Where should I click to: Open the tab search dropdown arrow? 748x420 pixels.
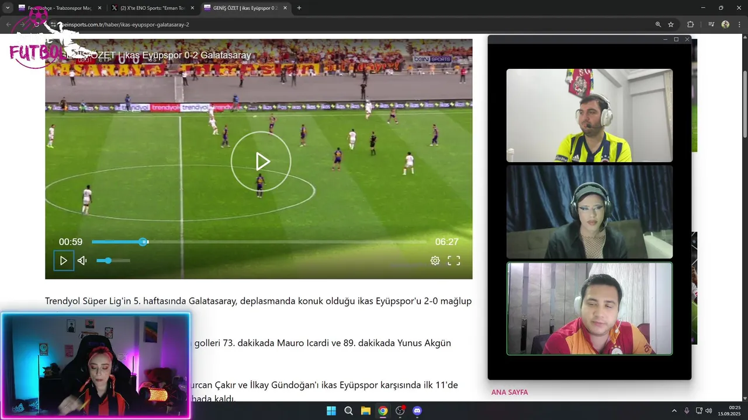8,8
